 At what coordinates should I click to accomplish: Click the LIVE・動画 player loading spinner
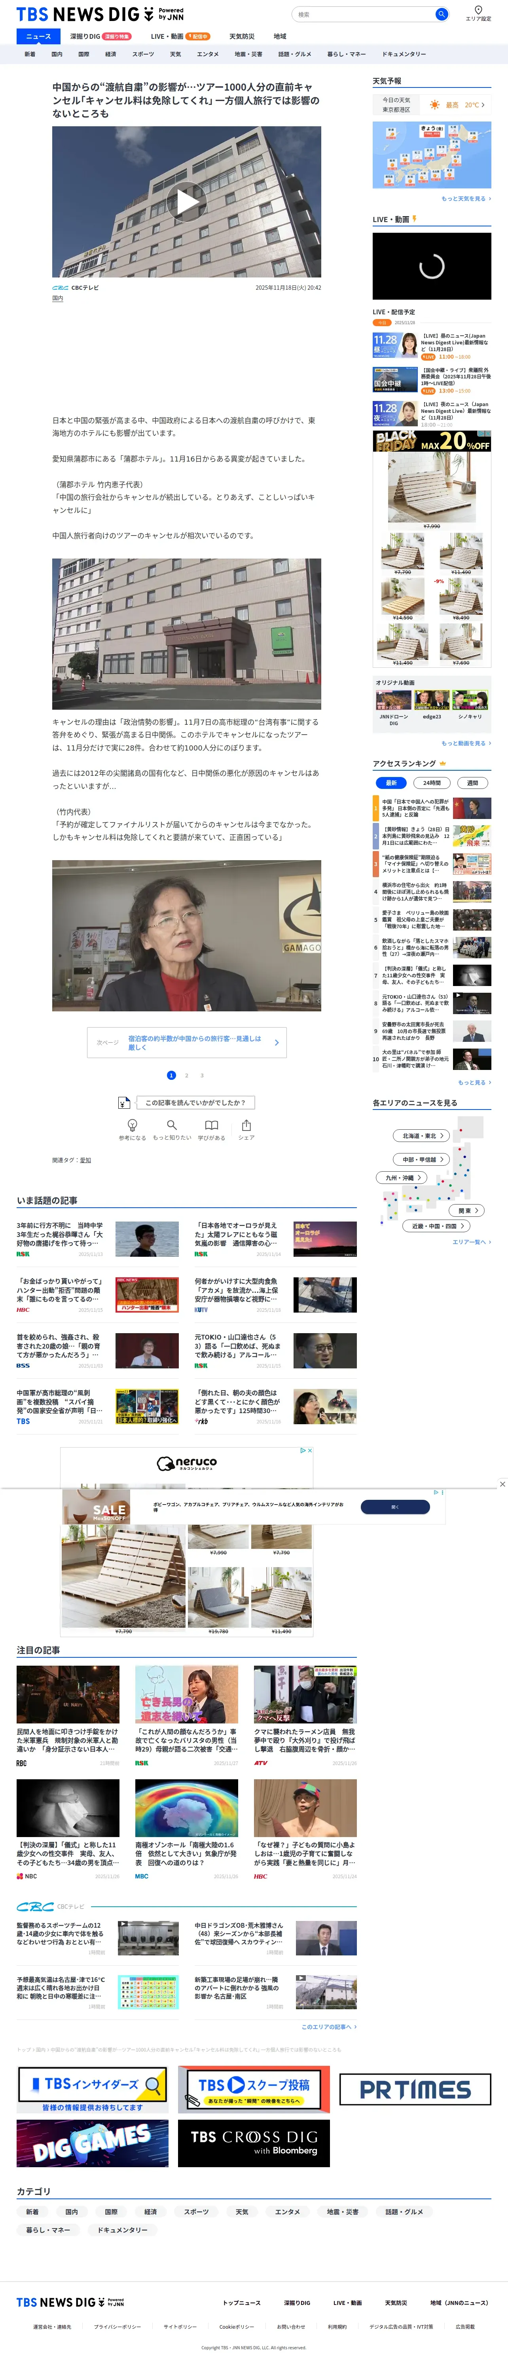(x=432, y=266)
